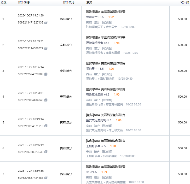The width and height of the screenshot is (190, 184).
Task: Click row 7 bet type 賽前 總分
Action: pos(66,174)
